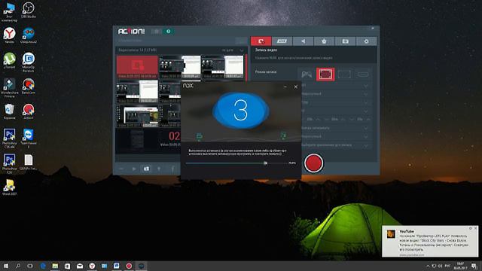Expand the first dropdown under recording mode
Screen dimensions: 482x271
366,85
